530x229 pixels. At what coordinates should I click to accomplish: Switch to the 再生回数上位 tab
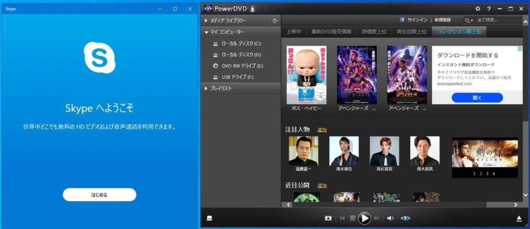click(x=411, y=32)
